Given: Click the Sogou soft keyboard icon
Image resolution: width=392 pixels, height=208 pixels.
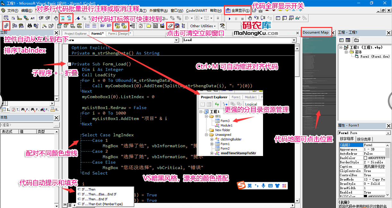Looking at the screenshot, I should click(x=270, y=186).
